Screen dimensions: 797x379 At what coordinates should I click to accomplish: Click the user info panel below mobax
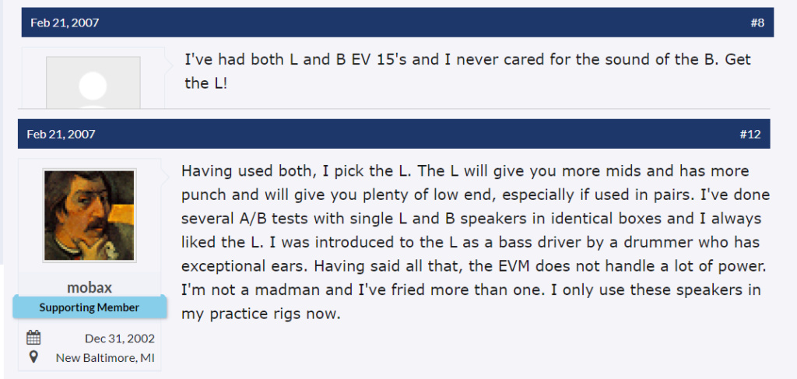(x=90, y=348)
